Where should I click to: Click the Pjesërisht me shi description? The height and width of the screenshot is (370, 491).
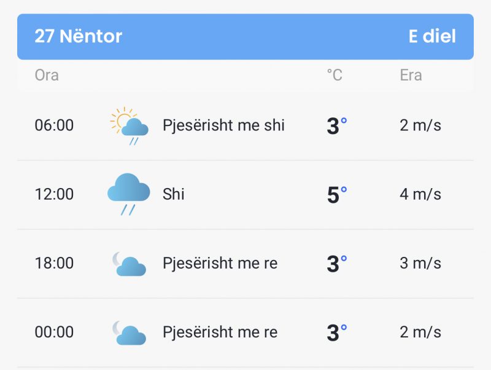[223, 125]
